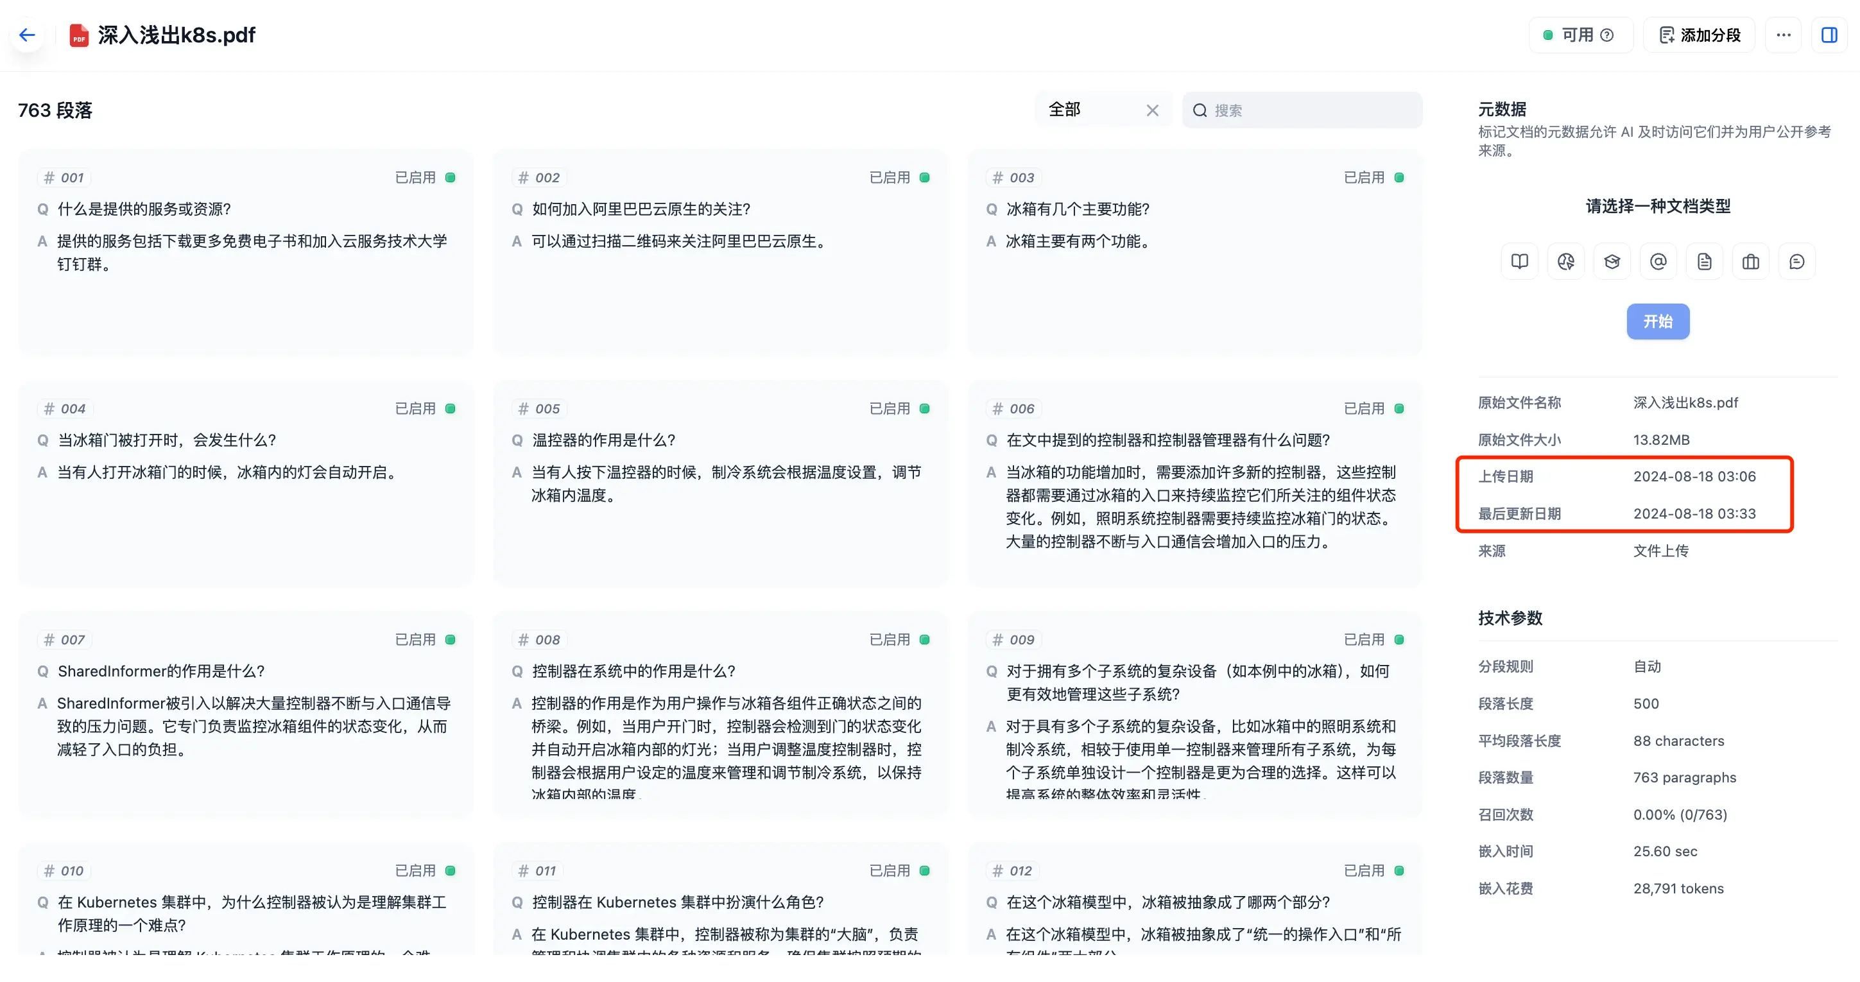
Task: Click the 添加分段 button
Action: [x=1700, y=35]
